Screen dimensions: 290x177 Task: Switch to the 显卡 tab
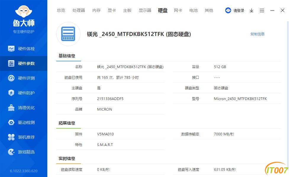point(112,10)
